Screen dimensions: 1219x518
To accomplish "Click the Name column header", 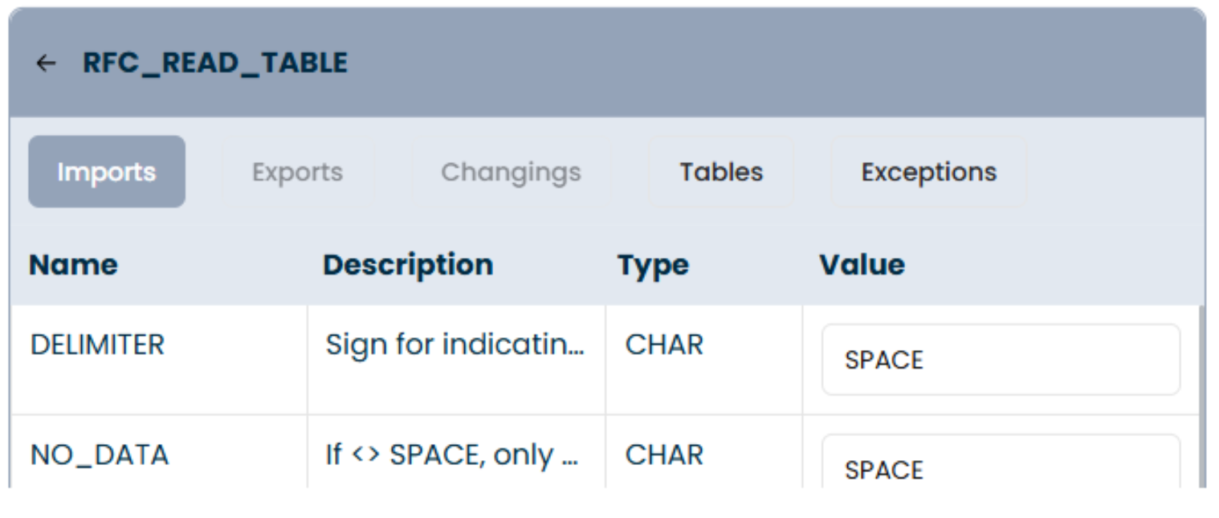I will coord(73,265).
